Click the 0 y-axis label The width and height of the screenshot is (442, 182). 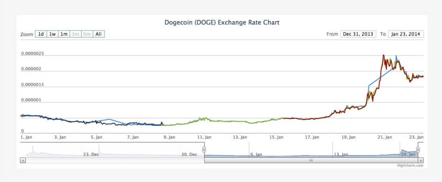point(22,131)
